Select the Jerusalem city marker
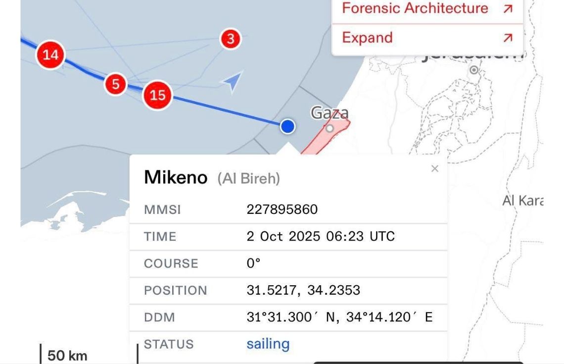 point(474,70)
